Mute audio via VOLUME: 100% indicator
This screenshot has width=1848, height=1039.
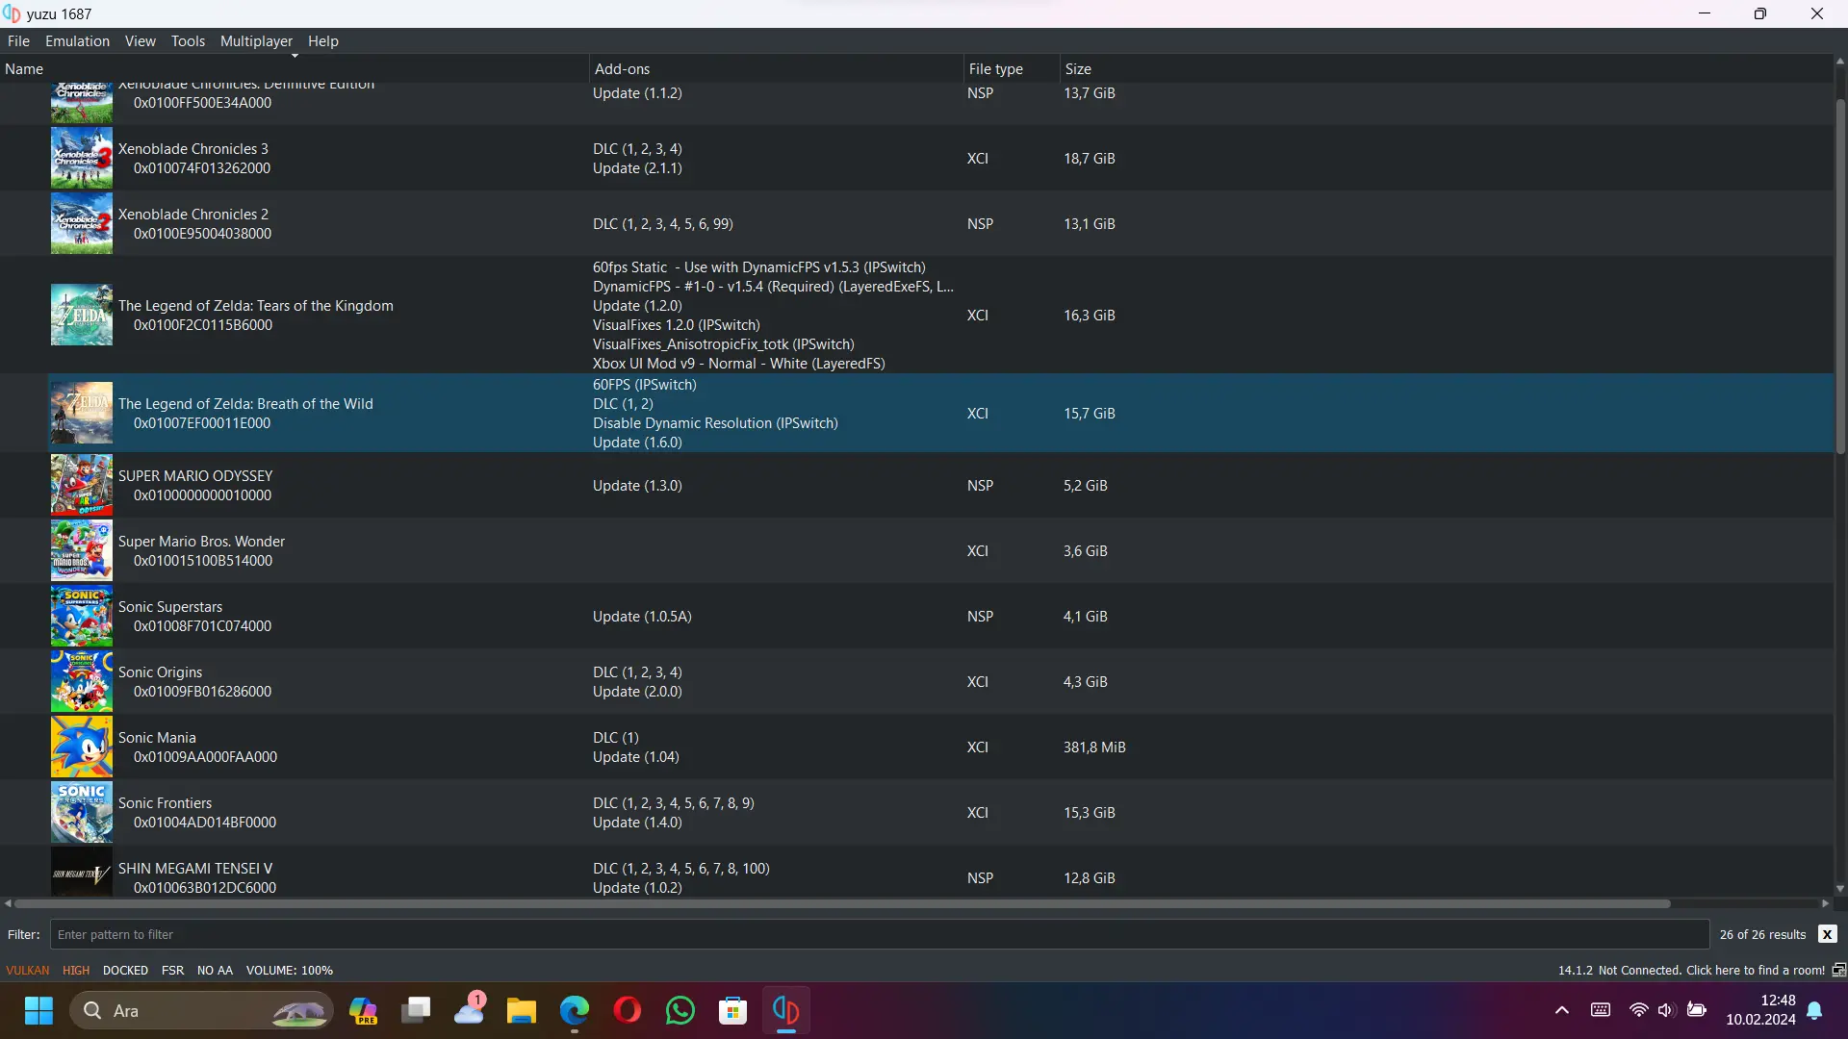tap(289, 970)
